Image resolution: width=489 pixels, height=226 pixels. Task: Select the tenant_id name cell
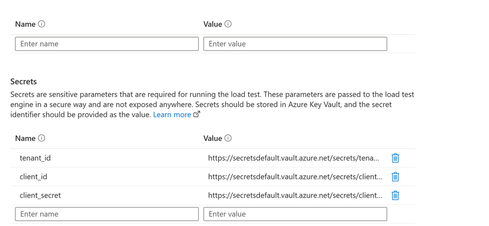point(35,158)
